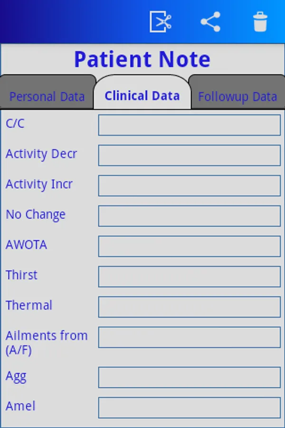Viewport: 285px width, 428px height.
Task: Tap the share icon
Action: click(210, 21)
